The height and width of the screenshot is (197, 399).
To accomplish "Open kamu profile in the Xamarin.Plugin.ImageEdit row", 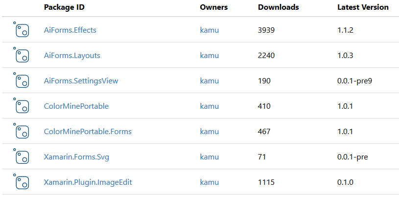I will [x=210, y=182].
